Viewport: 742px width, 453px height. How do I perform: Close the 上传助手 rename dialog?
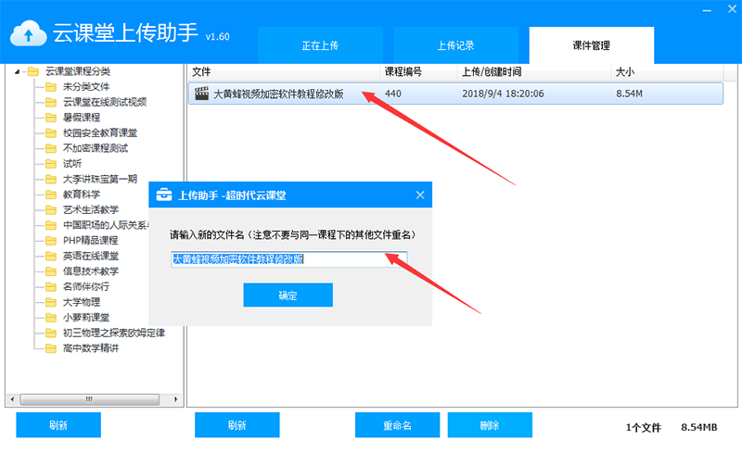tap(420, 195)
